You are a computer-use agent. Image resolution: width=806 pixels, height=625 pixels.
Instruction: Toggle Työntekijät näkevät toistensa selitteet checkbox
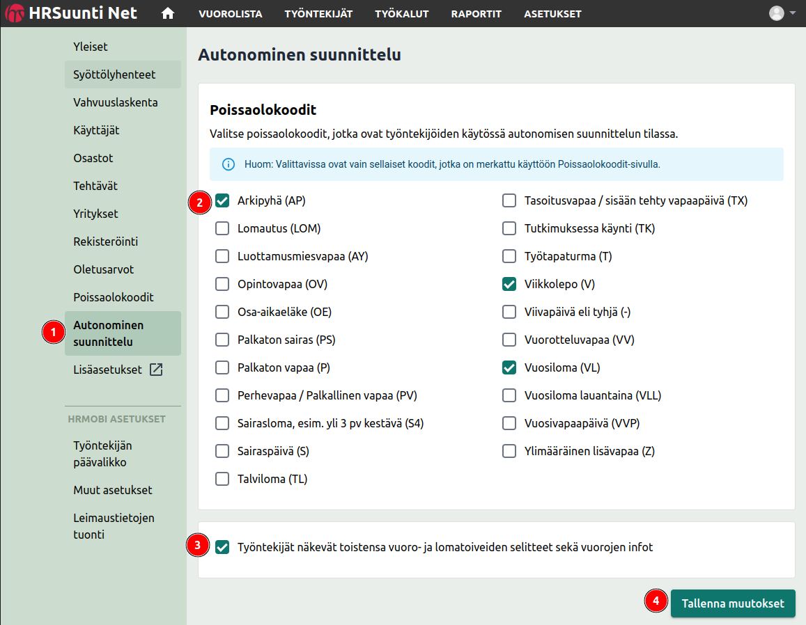pyautogui.click(x=222, y=548)
